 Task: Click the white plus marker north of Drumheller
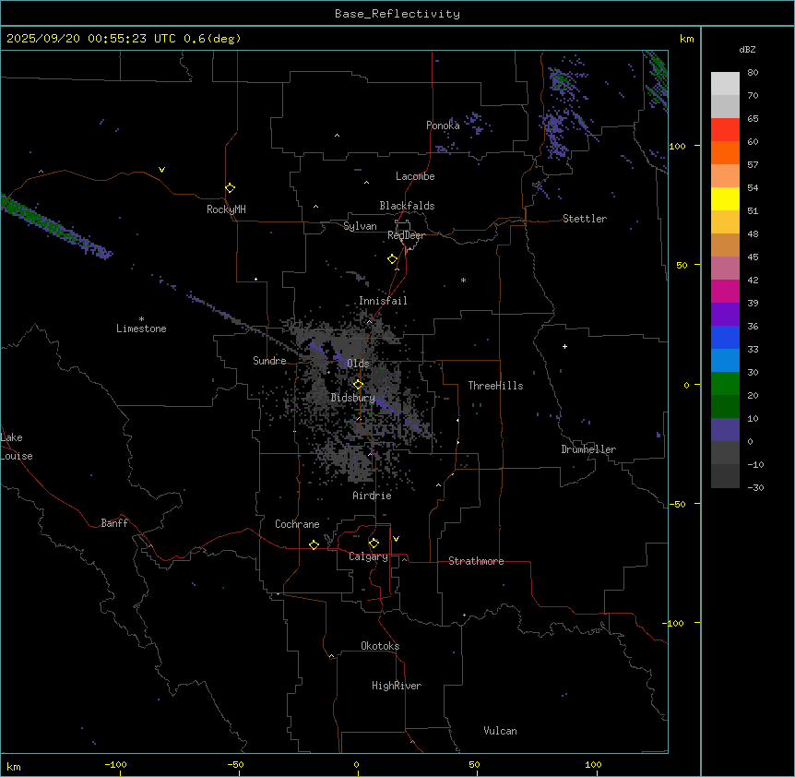tap(564, 346)
